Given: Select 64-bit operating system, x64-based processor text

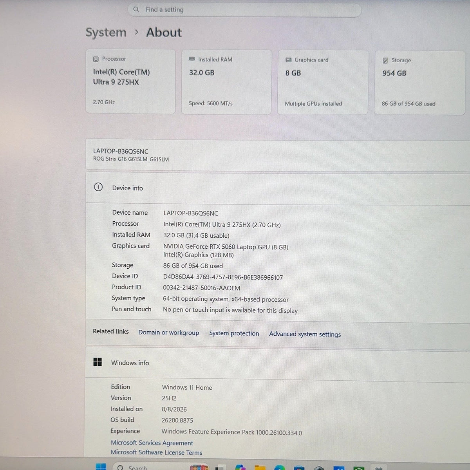Looking at the screenshot, I should click(226, 299).
